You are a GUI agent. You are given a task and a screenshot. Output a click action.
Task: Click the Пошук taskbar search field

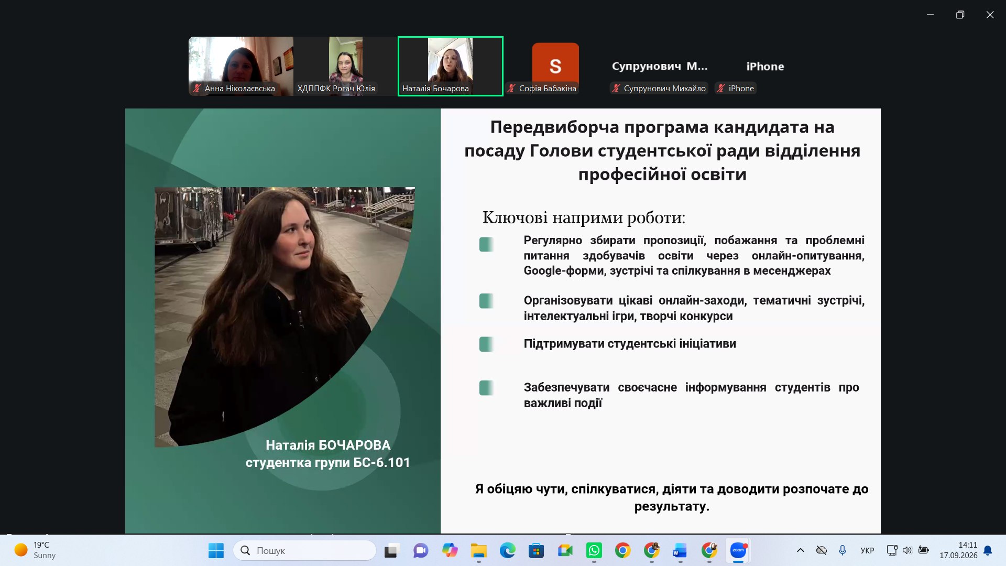pos(304,551)
